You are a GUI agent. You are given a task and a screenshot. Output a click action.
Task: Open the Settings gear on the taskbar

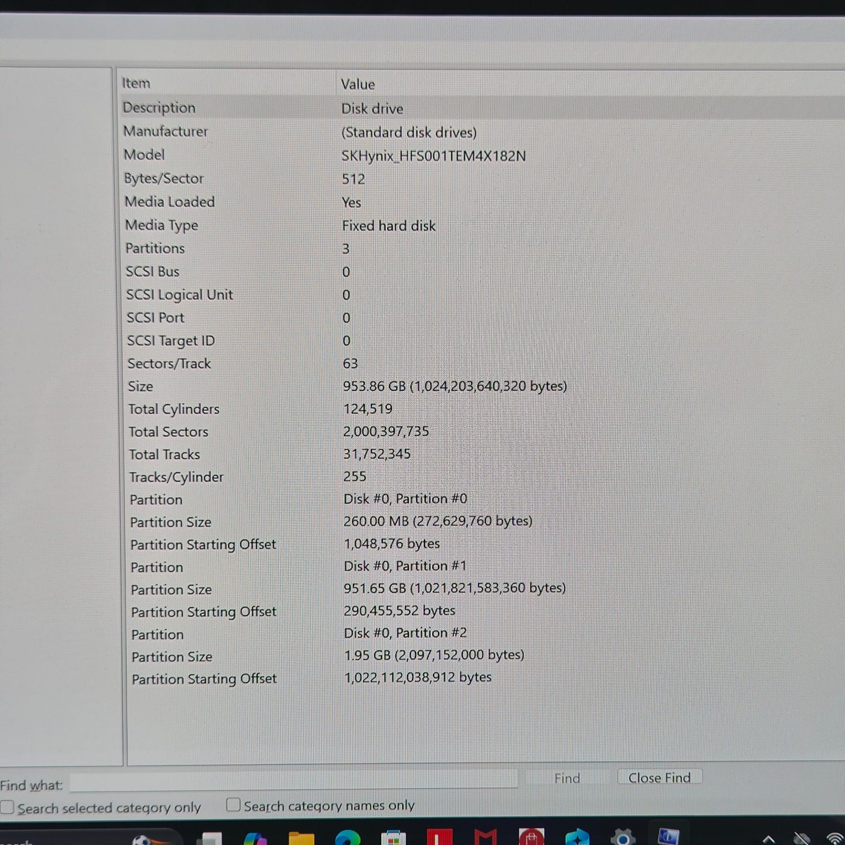tap(622, 837)
